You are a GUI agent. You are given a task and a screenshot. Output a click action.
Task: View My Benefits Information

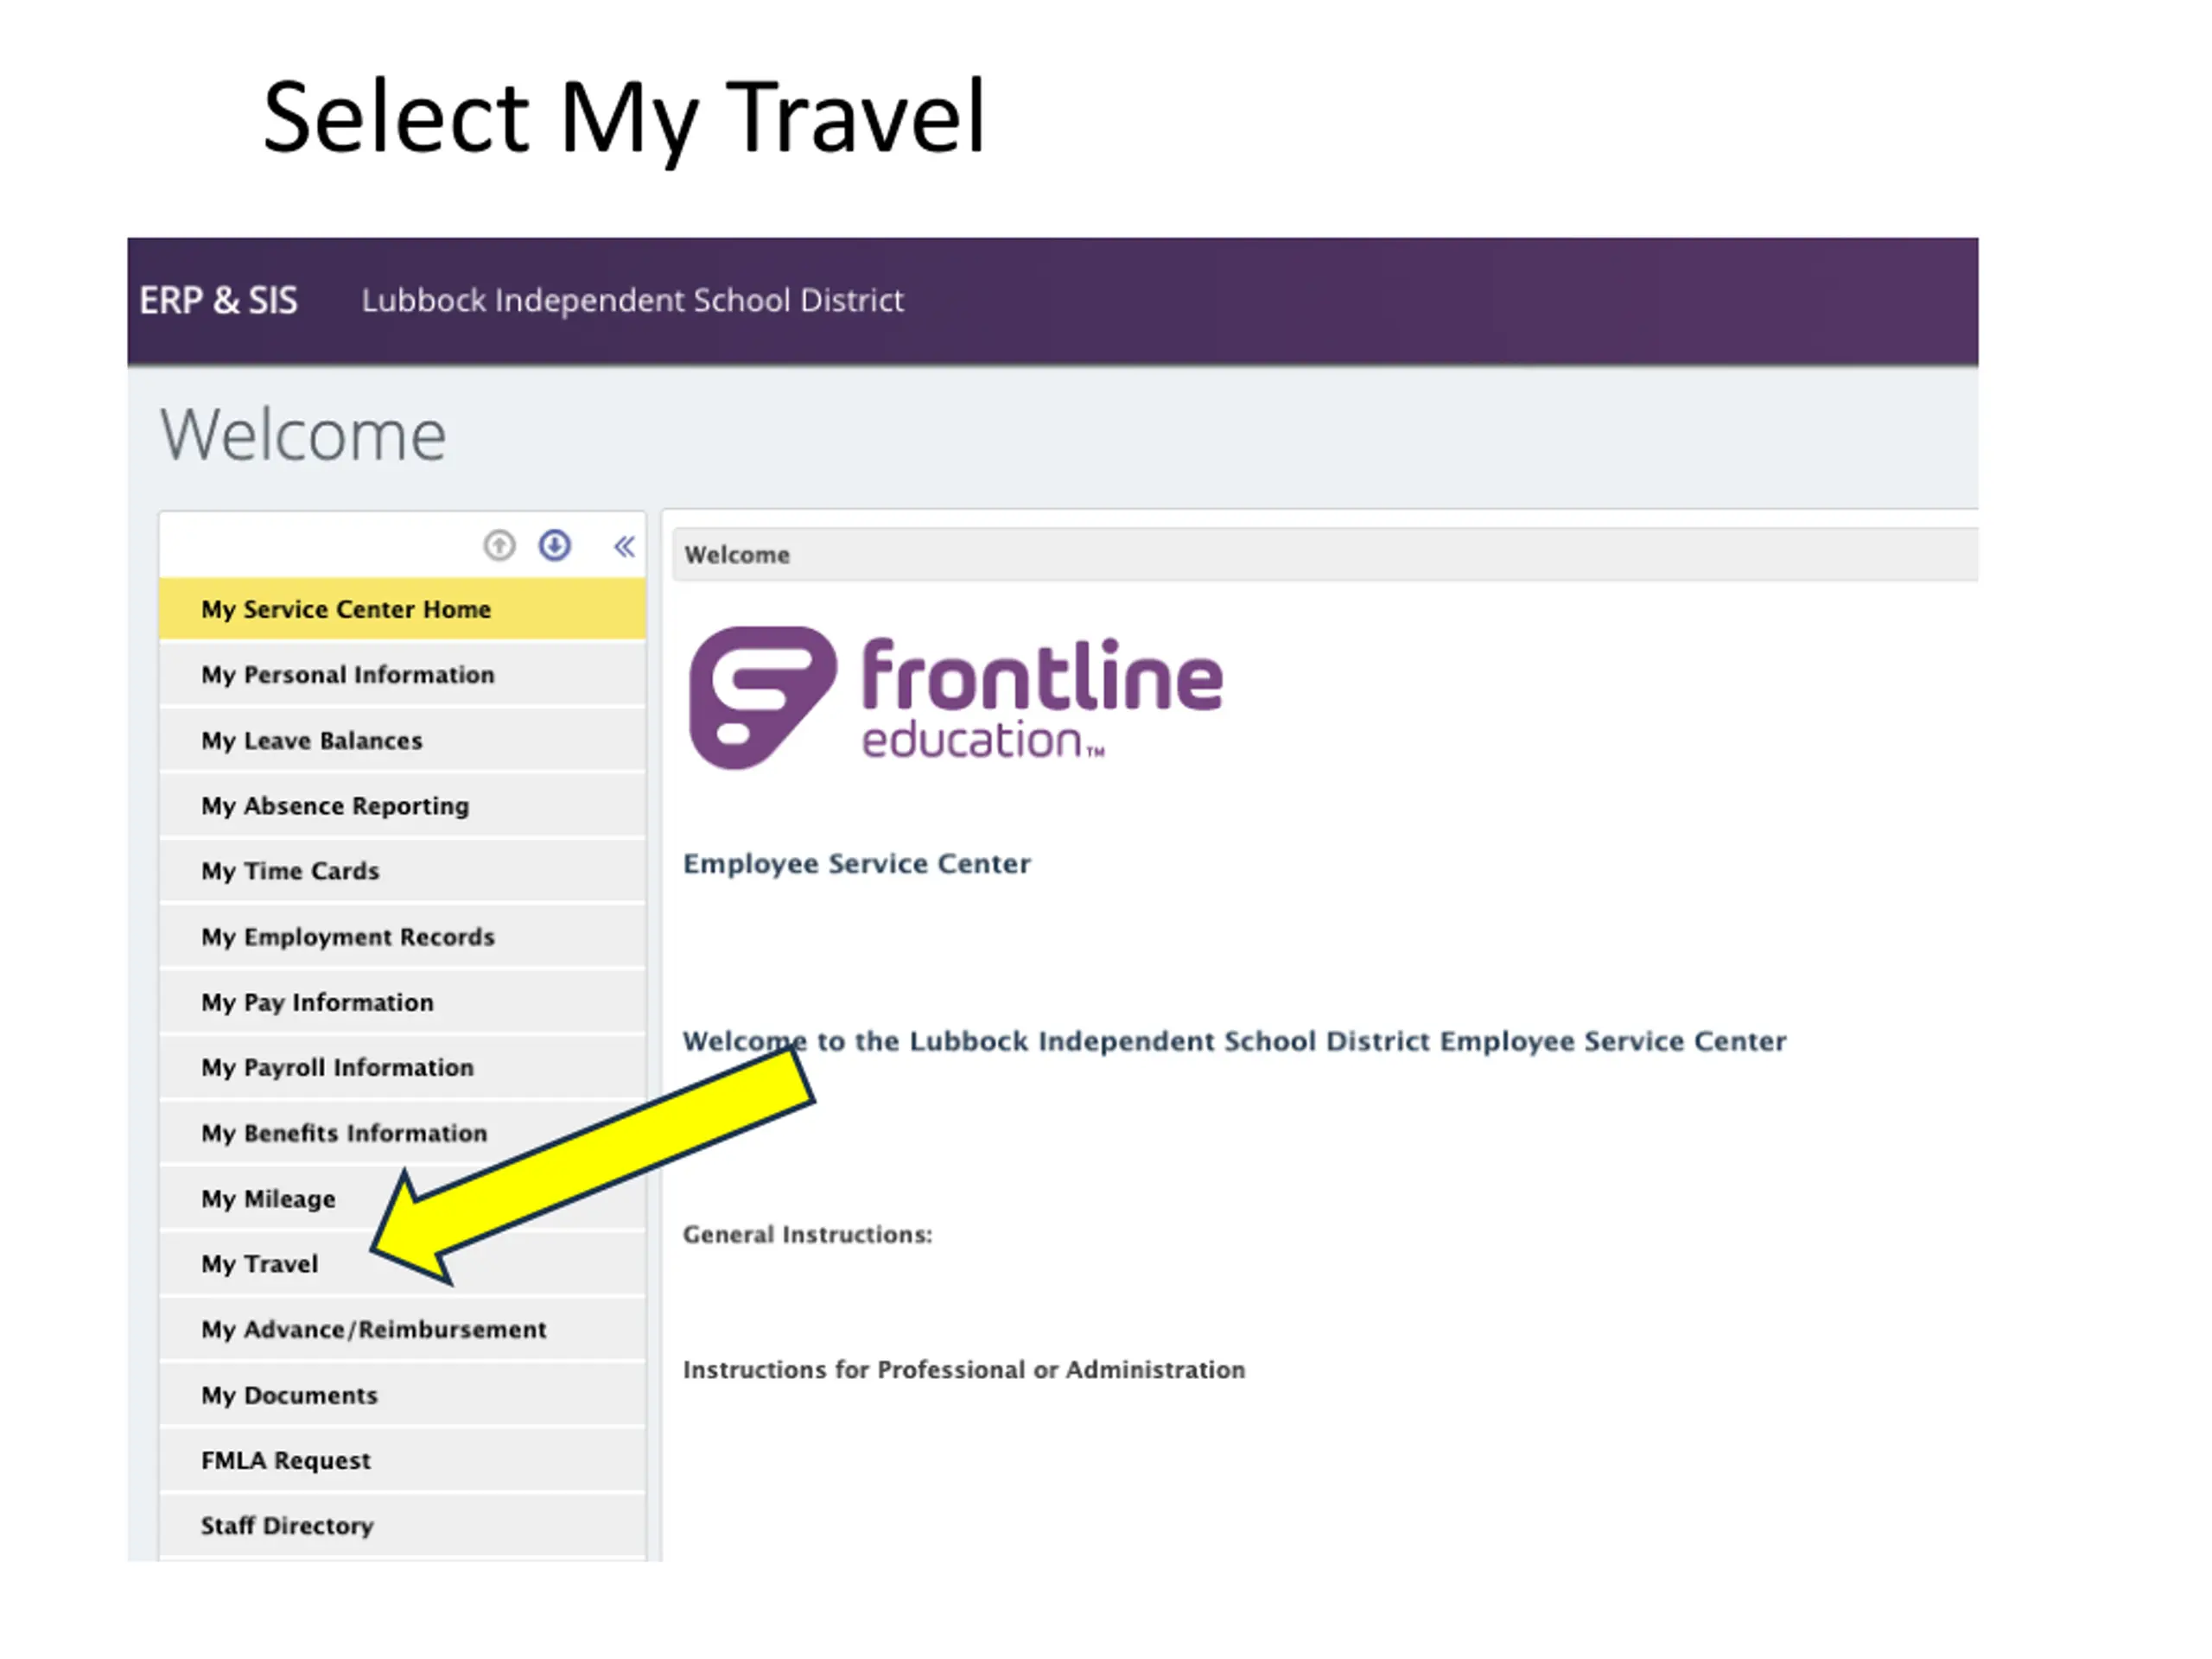pyautogui.click(x=402, y=1133)
